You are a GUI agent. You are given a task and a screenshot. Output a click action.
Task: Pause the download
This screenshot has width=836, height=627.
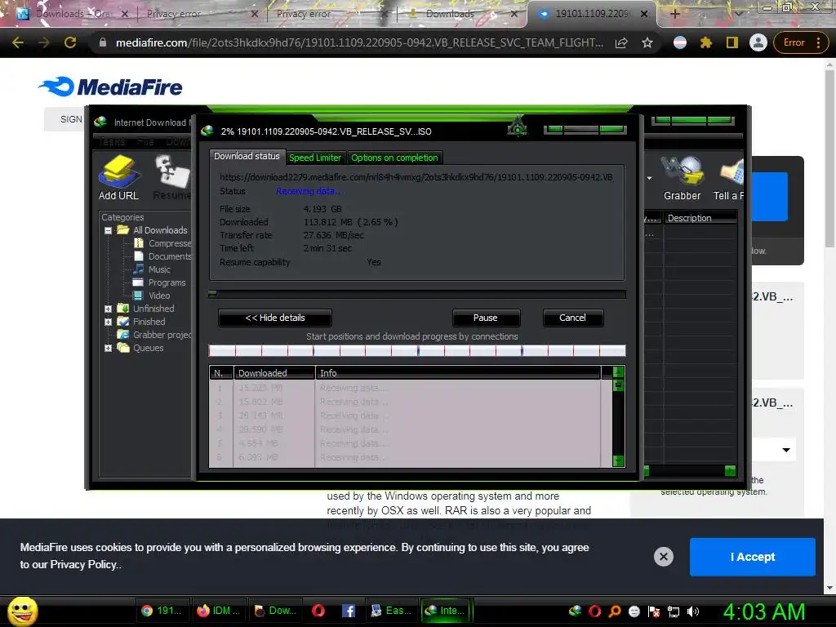[x=486, y=318]
